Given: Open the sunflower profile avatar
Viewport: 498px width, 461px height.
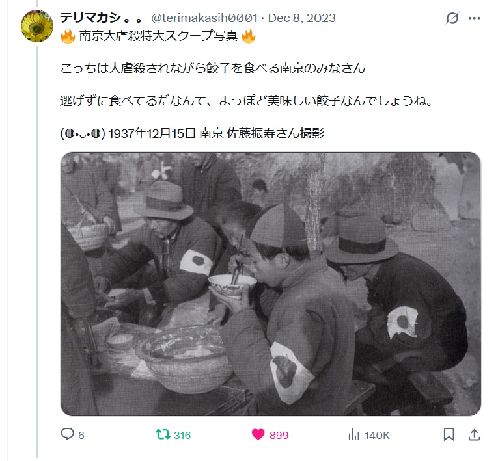Looking at the screenshot, I should click(x=37, y=26).
